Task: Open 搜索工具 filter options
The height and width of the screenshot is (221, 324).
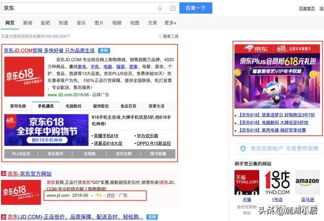Action: point(169,36)
